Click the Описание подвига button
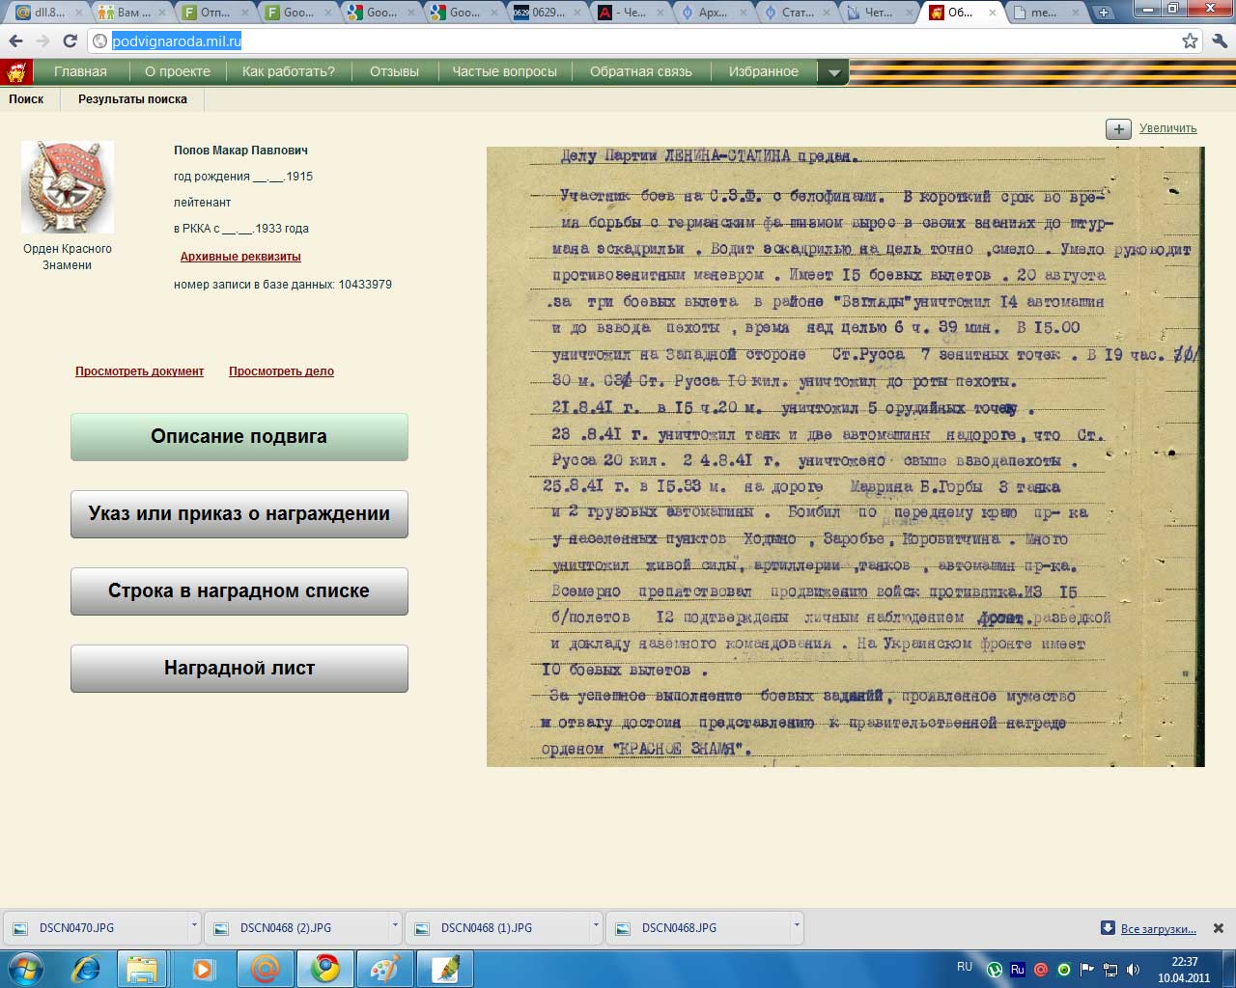The image size is (1236, 988). click(239, 437)
